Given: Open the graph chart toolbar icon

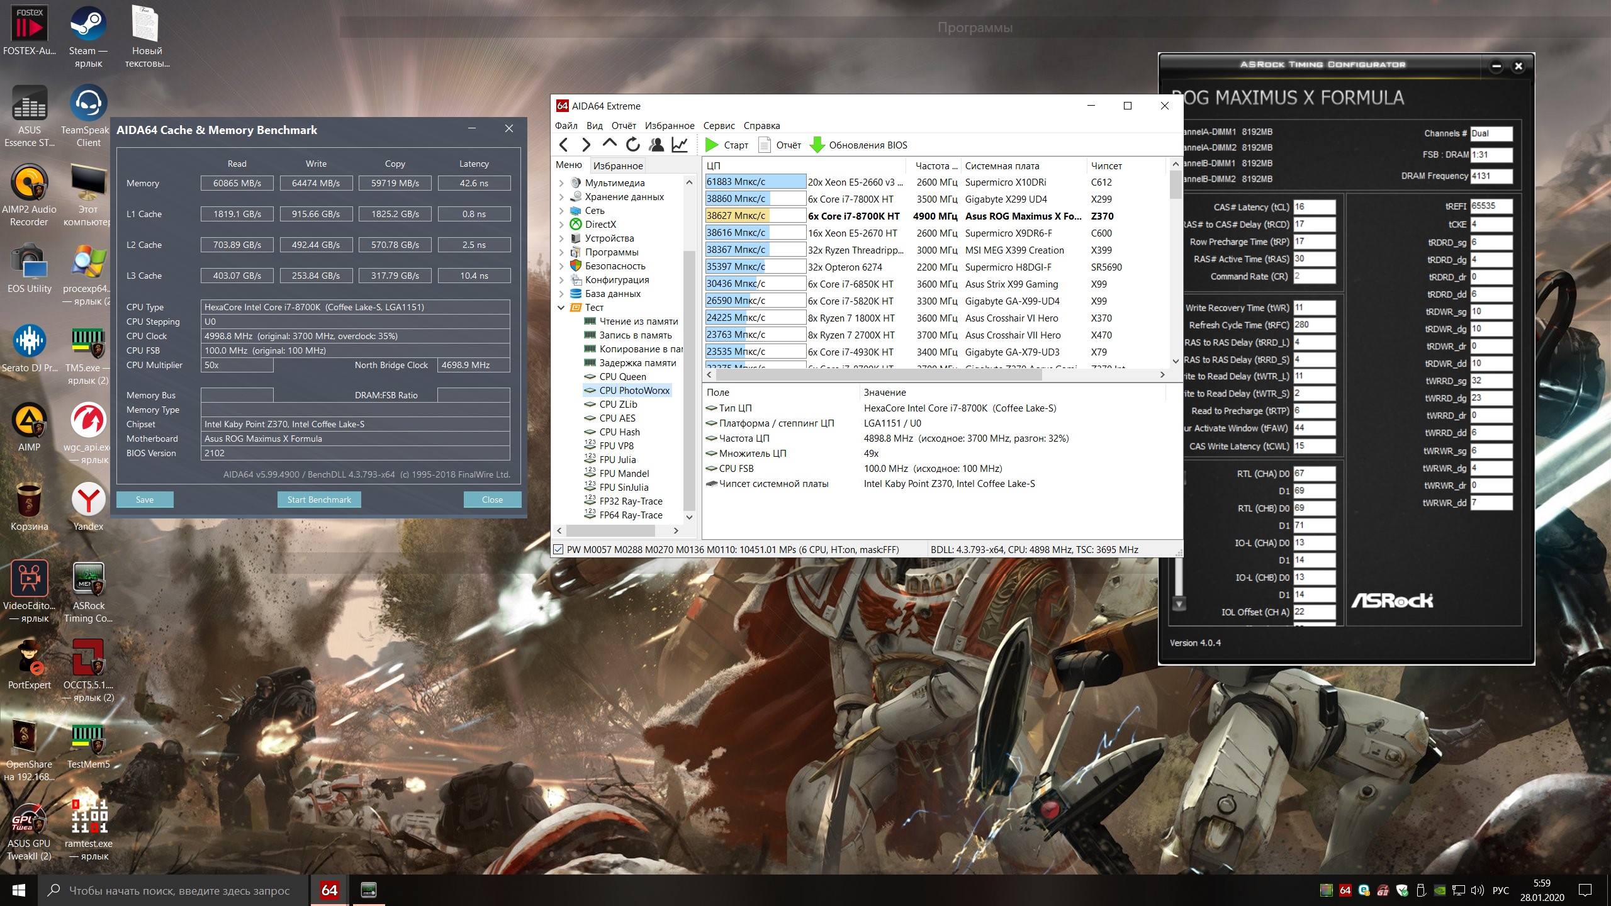Looking at the screenshot, I should pos(680,145).
